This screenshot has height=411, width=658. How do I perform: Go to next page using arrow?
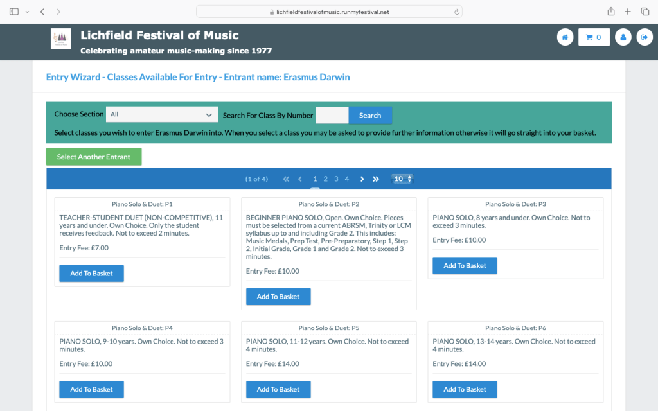click(x=362, y=179)
